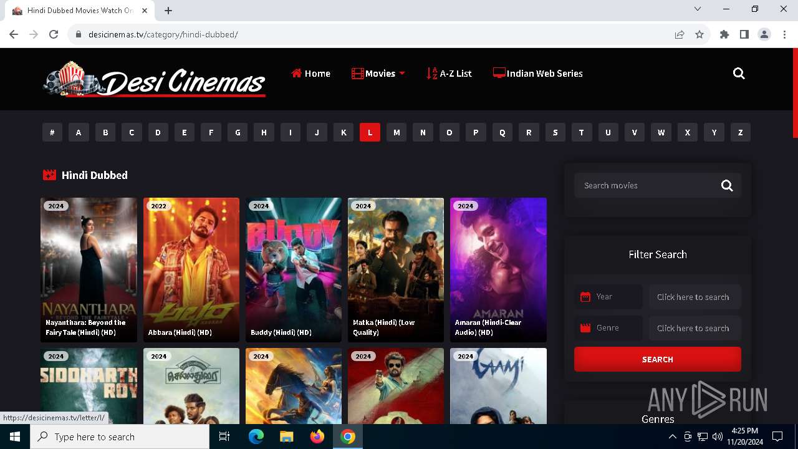Image resolution: width=798 pixels, height=449 pixels.
Task: Open the share page icon in address bar
Action: [x=680, y=34]
